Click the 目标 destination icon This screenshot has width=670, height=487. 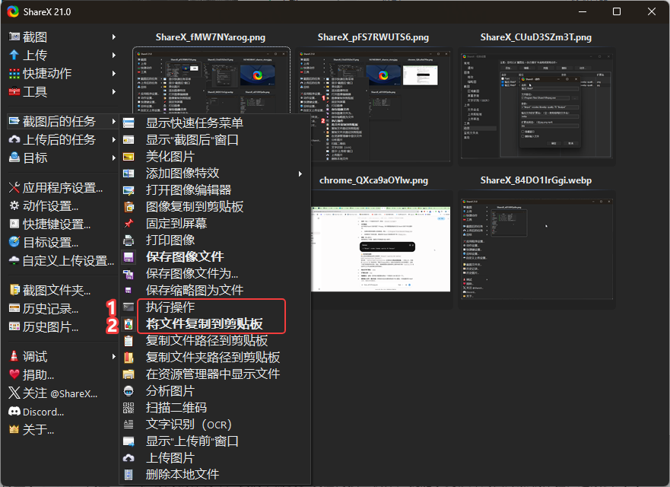click(14, 158)
